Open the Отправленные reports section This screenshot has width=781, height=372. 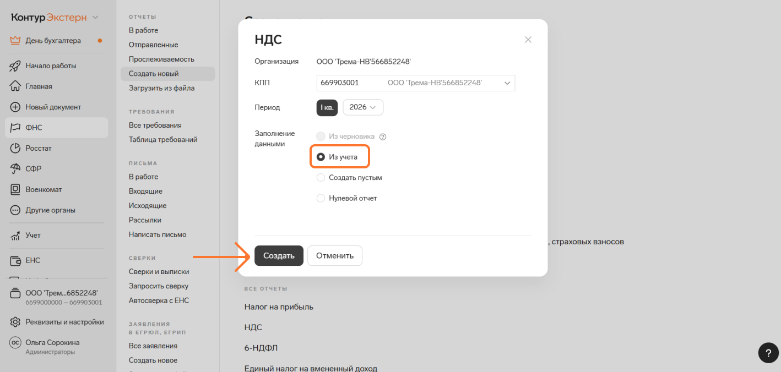(x=153, y=45)
